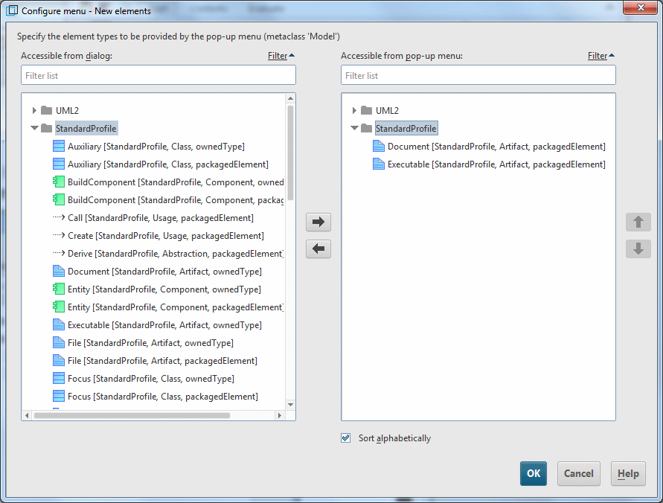
Task: Click the File ownedType artifact icon
Action: [x=58, y=343]
